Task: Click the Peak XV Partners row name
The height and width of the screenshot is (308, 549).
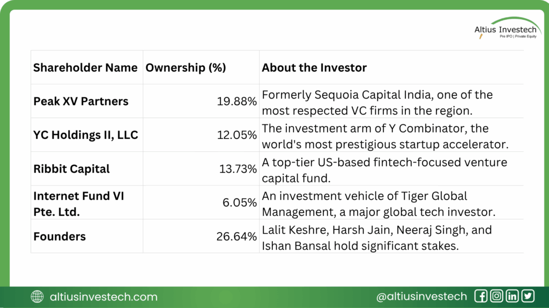Action: coord(81,102)
